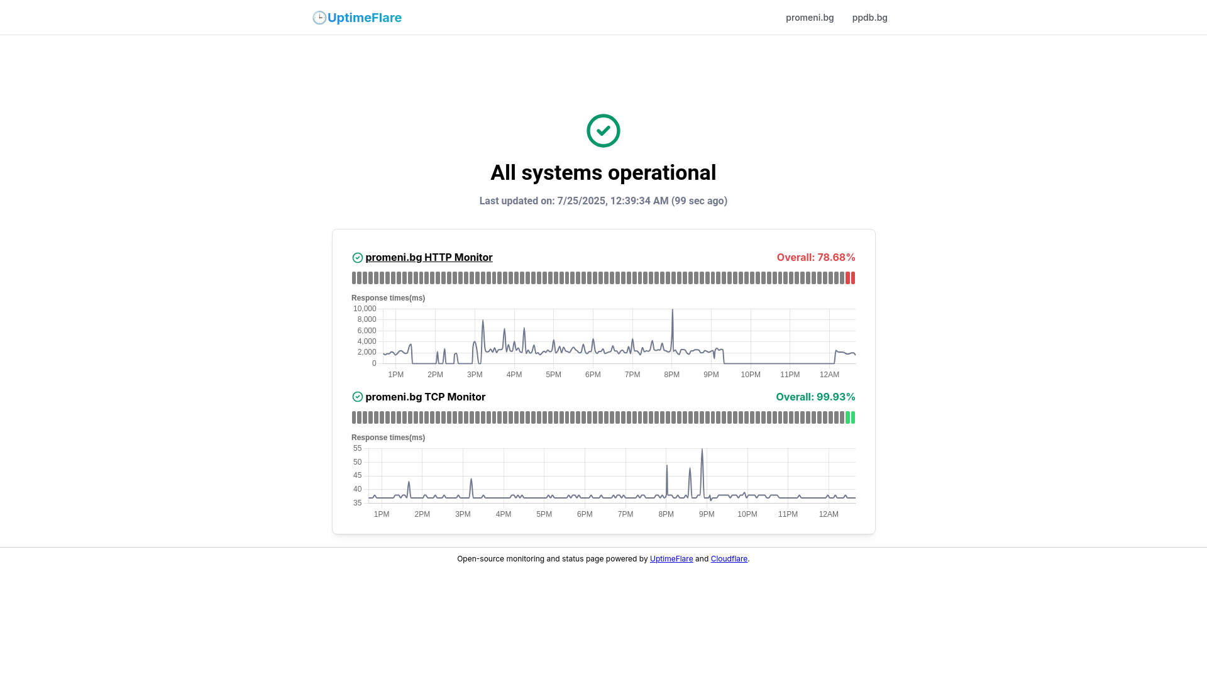Screen dimensions: 1207x679
Task: Open the promeni.bg HTTP Monitor link
Action: (429, 257)
